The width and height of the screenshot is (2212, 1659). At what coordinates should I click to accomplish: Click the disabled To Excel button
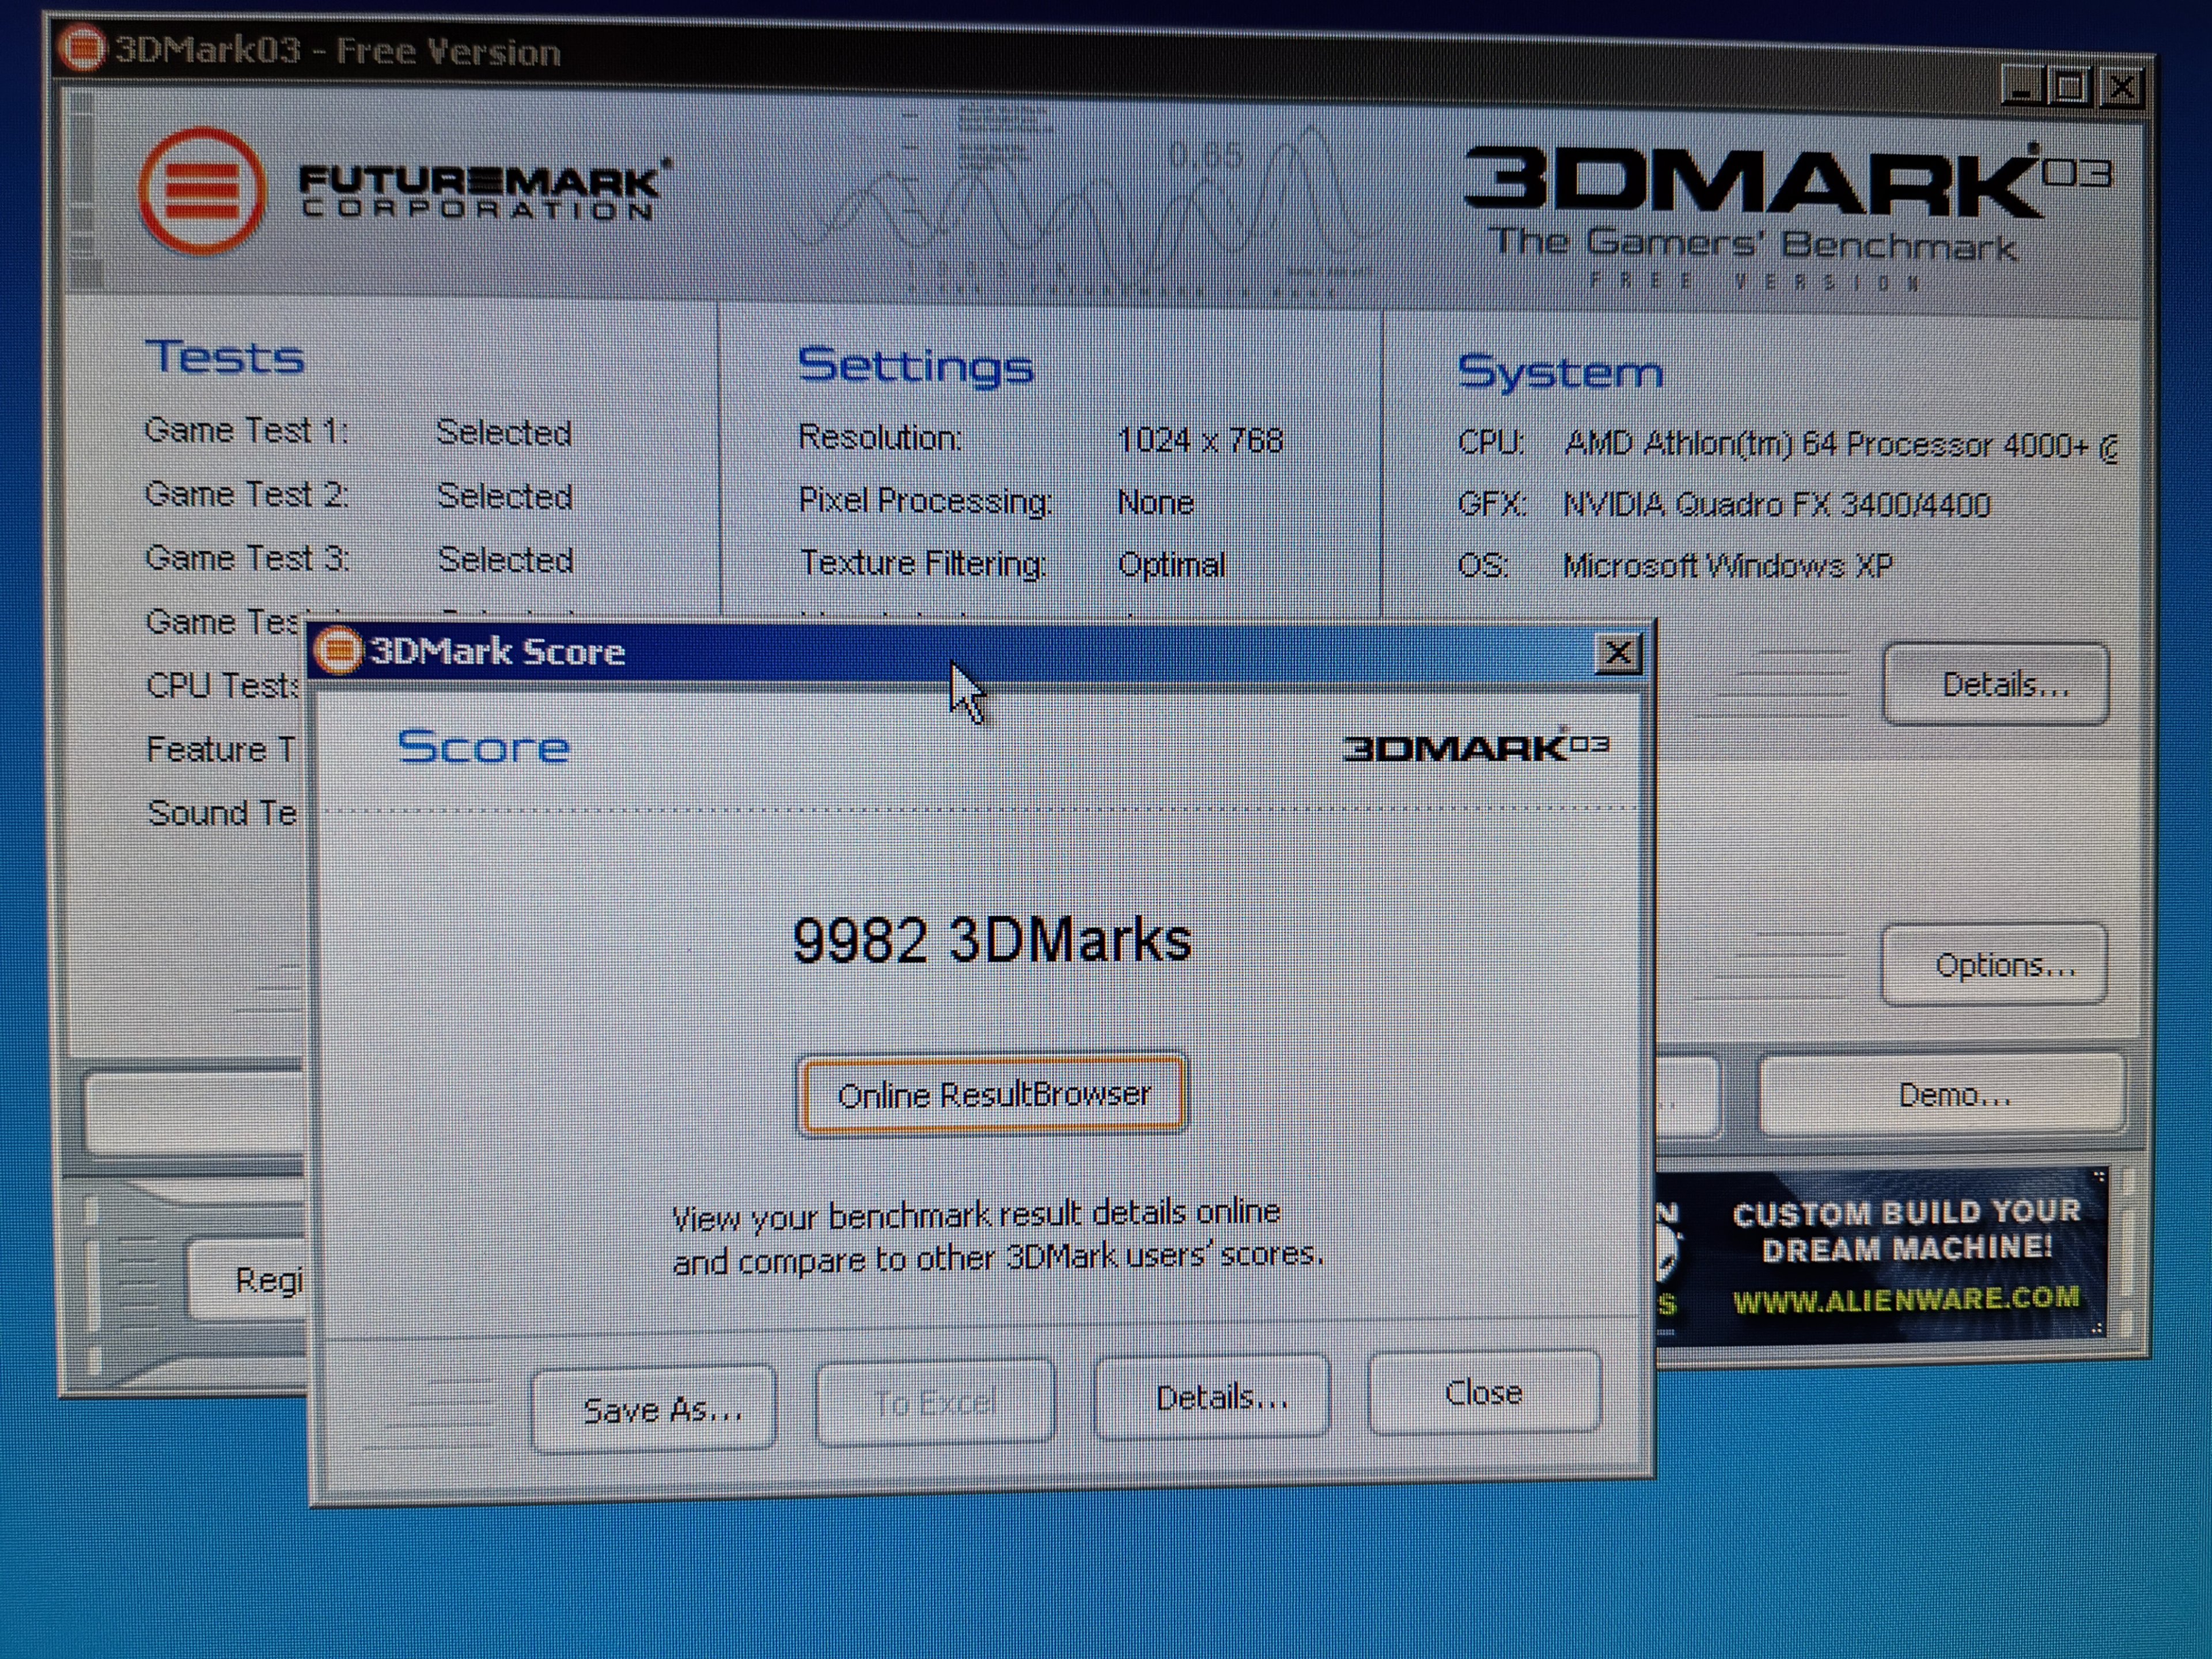(x=934, y=1403)
